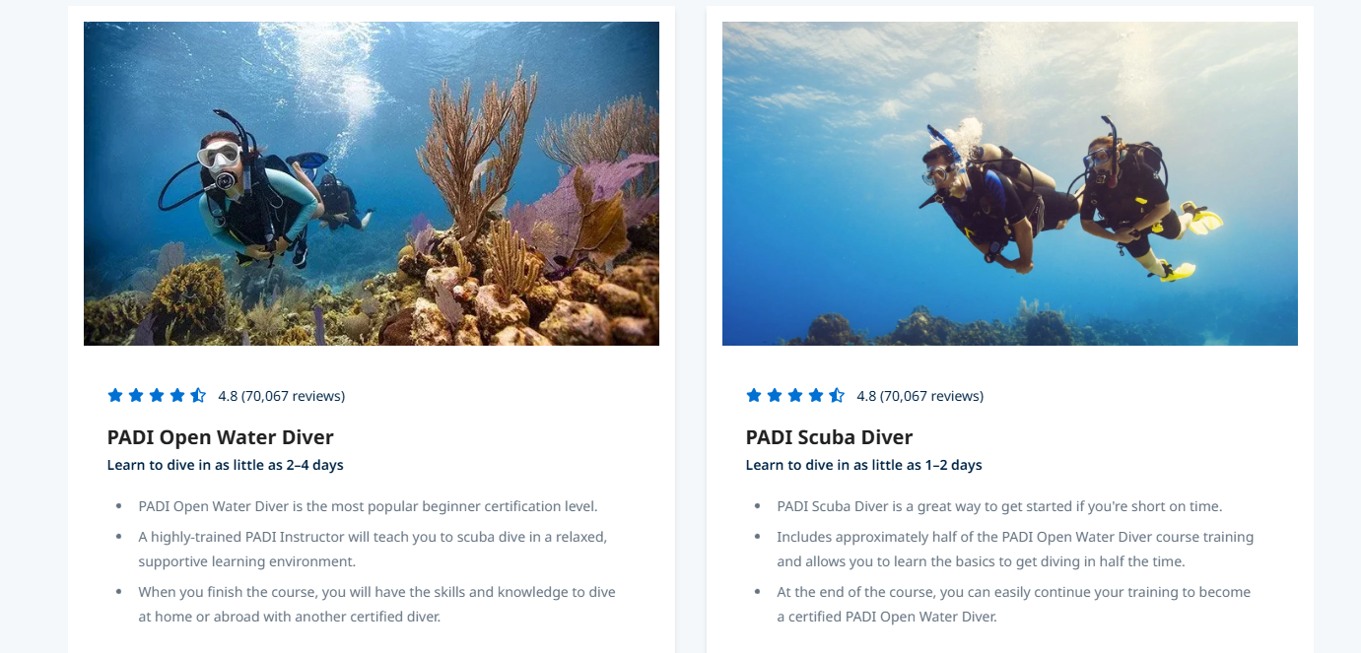This screenshot has height=653, width=1361.
Task: Open the PADI Open Water Diver course title
Action: pos(221,437)
